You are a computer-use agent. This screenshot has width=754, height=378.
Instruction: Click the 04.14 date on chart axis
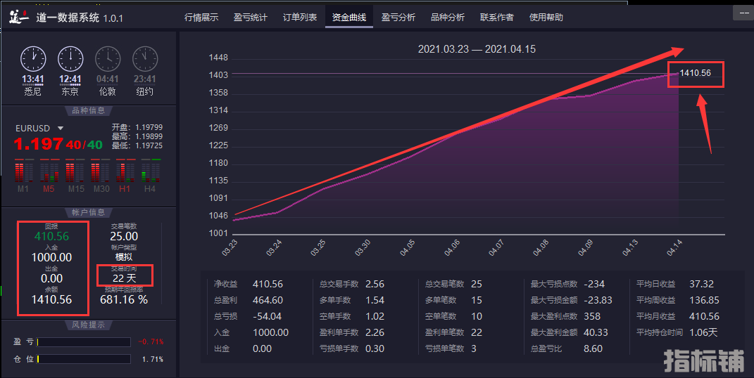674,247
